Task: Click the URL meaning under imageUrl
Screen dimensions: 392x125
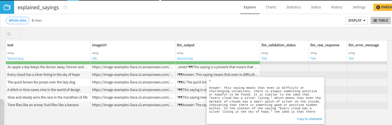Action: point(95,58)
